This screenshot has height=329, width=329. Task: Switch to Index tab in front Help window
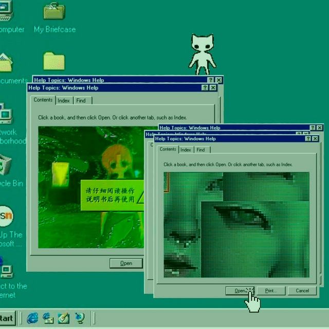186,150
